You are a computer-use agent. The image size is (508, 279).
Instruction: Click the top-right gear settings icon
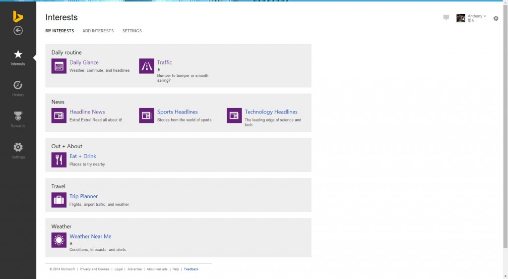(x=496, y=18)
